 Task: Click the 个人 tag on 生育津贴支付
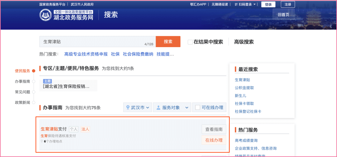click(74, 129)
